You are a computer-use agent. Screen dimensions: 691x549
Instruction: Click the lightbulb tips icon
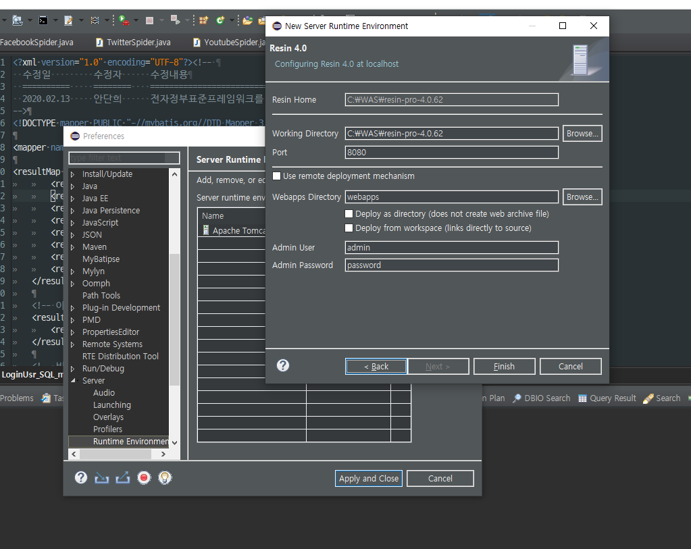point(165,478)
